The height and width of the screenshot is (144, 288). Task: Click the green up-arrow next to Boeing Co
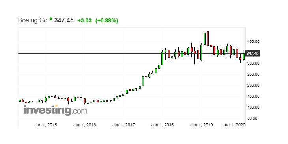pyautogui.click(x=51, y=18)
